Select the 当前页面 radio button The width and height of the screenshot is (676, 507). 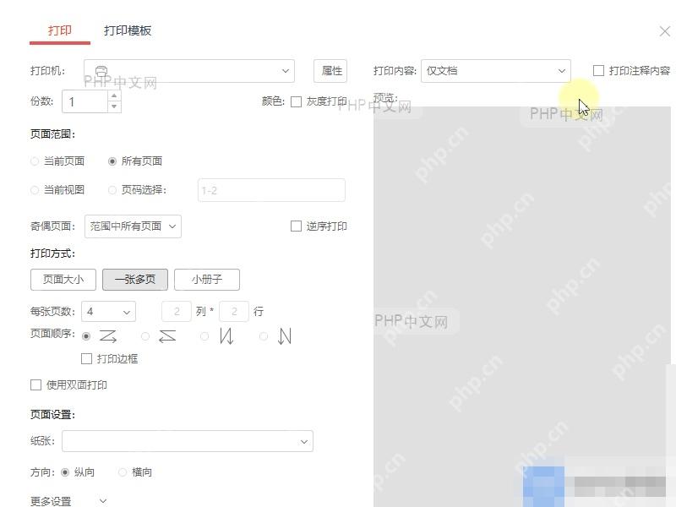click(35, 161)
